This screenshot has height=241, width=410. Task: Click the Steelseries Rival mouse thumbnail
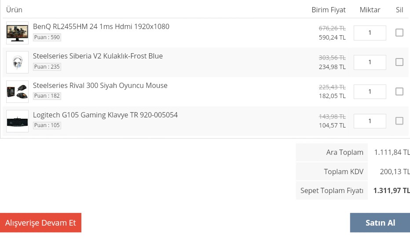(x=17, y=92)
